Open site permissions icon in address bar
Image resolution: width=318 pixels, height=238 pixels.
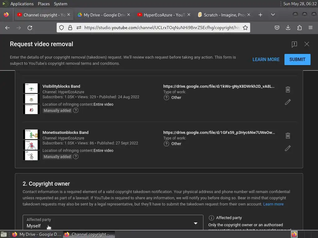click(79, 28)
